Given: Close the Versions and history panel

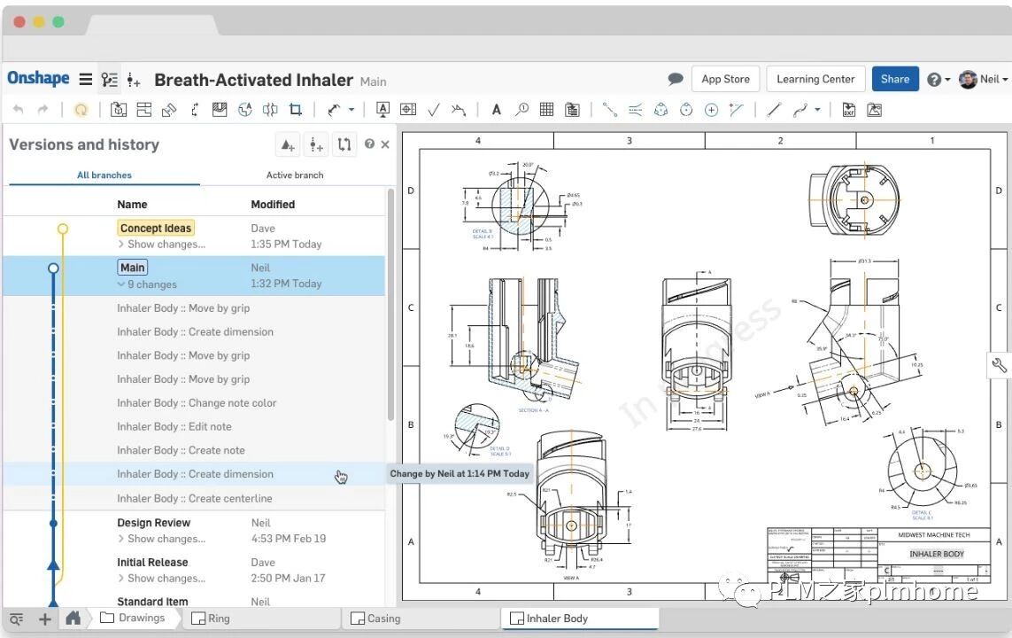Looking at the screenshot, I should tap(385, 144).
